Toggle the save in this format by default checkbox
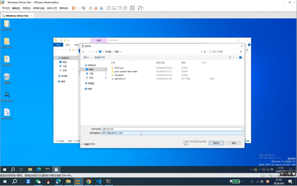Screen dimensions: 297x186 pos(182,142)
